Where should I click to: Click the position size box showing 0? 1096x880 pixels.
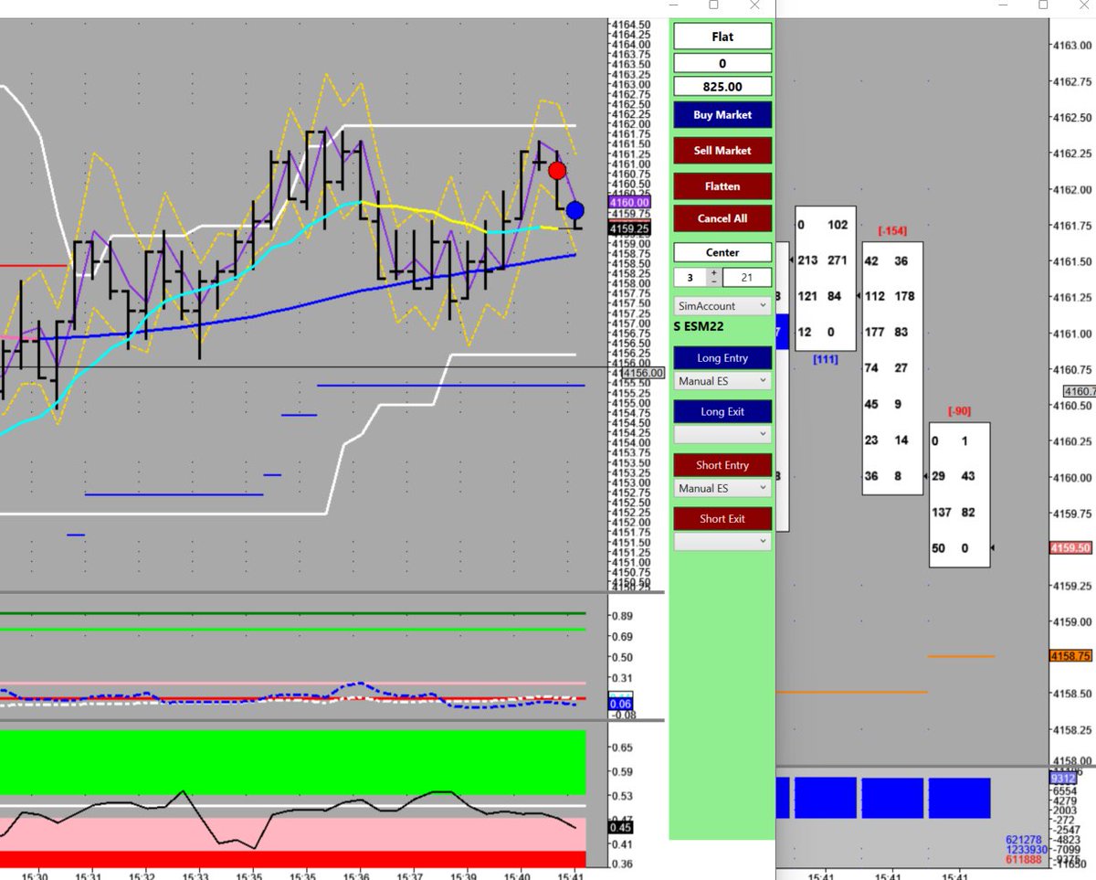722,64
